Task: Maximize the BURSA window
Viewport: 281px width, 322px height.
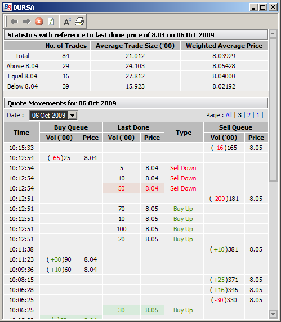Action: click(x=263, y=7)
